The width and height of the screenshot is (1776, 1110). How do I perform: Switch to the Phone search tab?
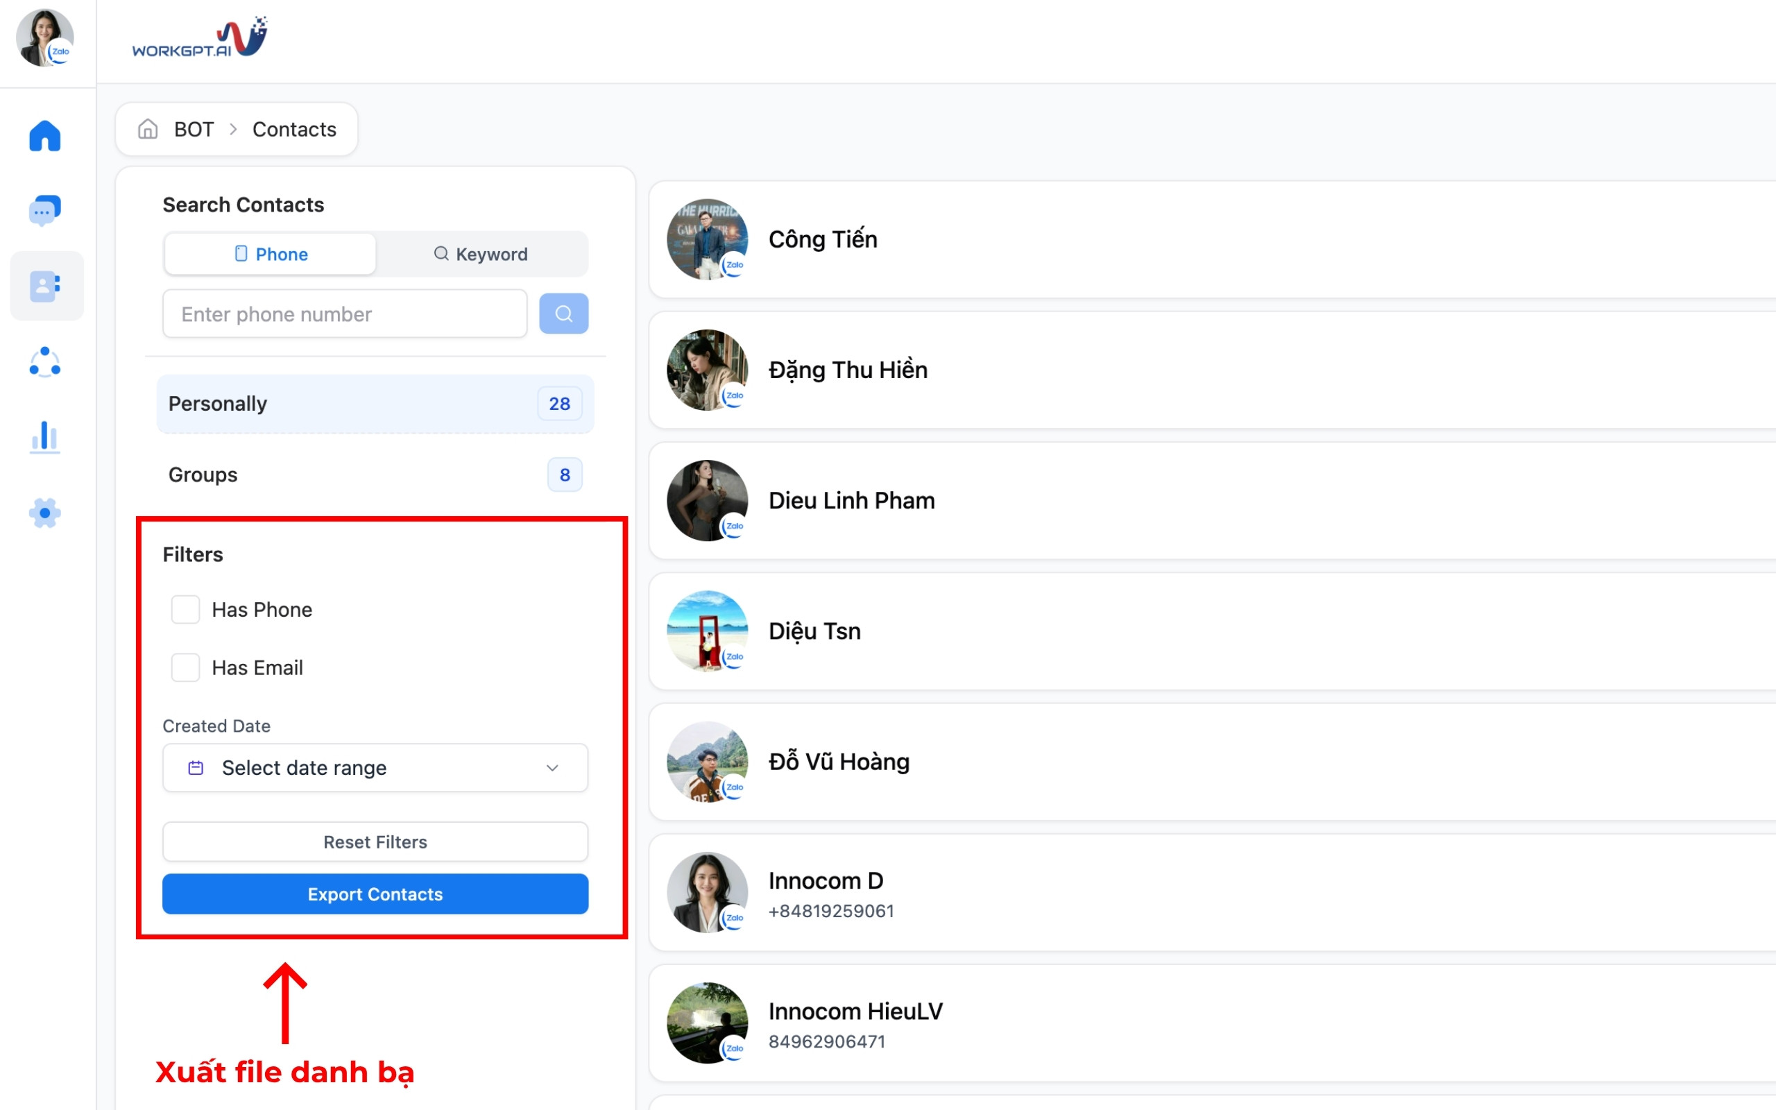click(x=271, y=254)
